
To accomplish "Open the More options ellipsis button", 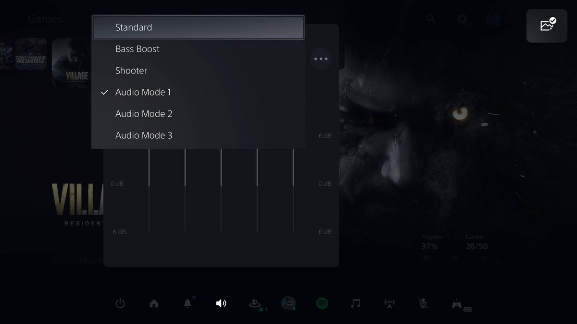I will click(x=321, y=59).
